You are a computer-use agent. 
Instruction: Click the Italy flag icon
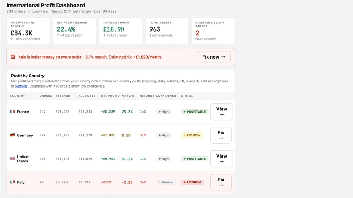click(12, 182)
